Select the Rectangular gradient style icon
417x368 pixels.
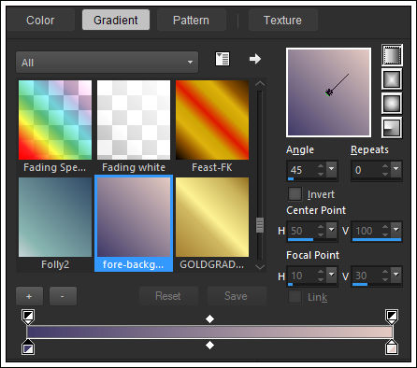392,79
